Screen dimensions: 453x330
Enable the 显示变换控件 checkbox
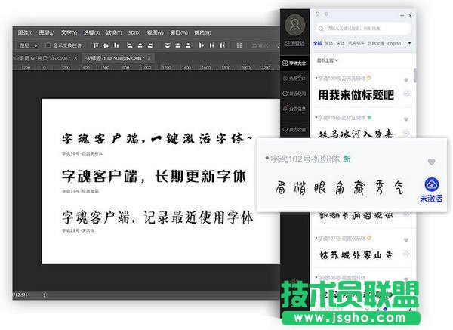pos(48,45)
